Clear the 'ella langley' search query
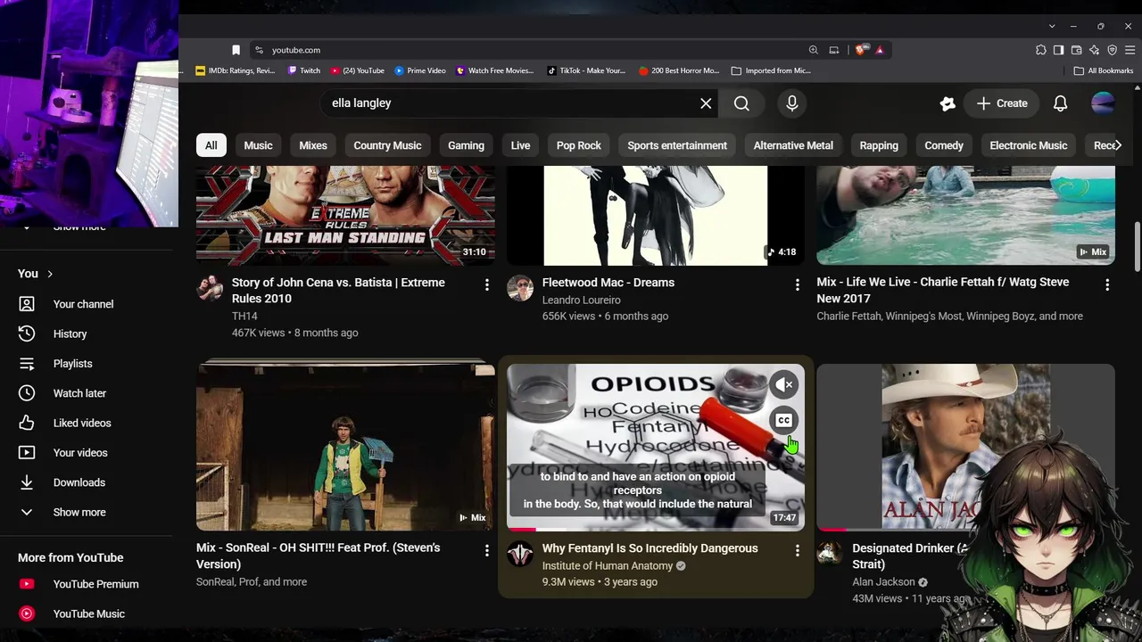This screenshot has width=1142, height=642. [706, 103]
